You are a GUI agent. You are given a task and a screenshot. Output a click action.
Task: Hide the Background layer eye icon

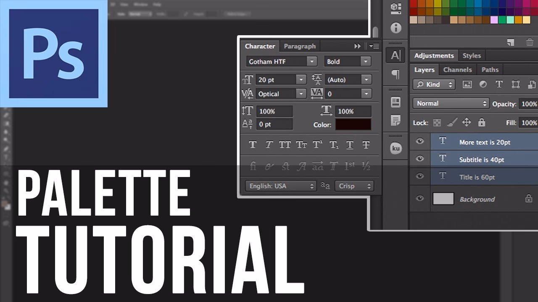(419, 198)
